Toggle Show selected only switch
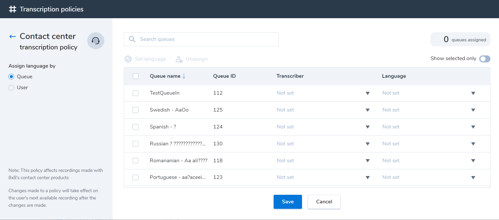This screenshot has width=499, height=220. click(x=484, y=59)
